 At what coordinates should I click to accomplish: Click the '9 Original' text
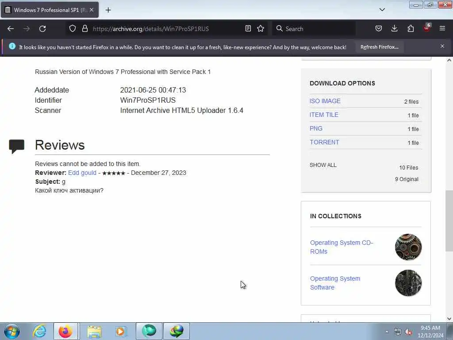click(x=407, y=179)
